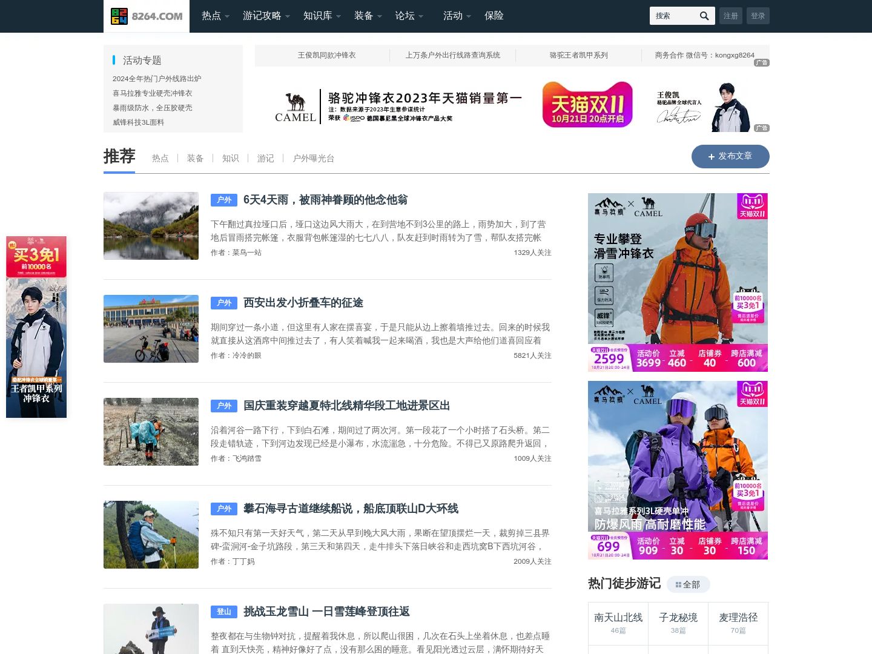Expand the 游记攻略 navigation dropdown
Screen dimensions: 872x654
click(x=266, y=16)
